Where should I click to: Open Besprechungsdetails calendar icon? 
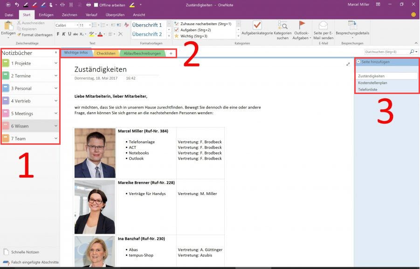pos(352,25)
